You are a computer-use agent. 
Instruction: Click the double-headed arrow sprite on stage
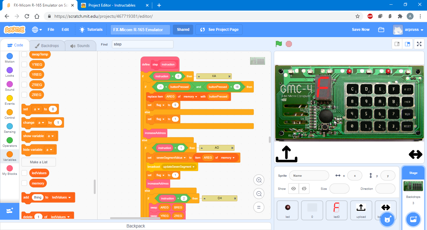pyautogui.click(x=415, y=154)
